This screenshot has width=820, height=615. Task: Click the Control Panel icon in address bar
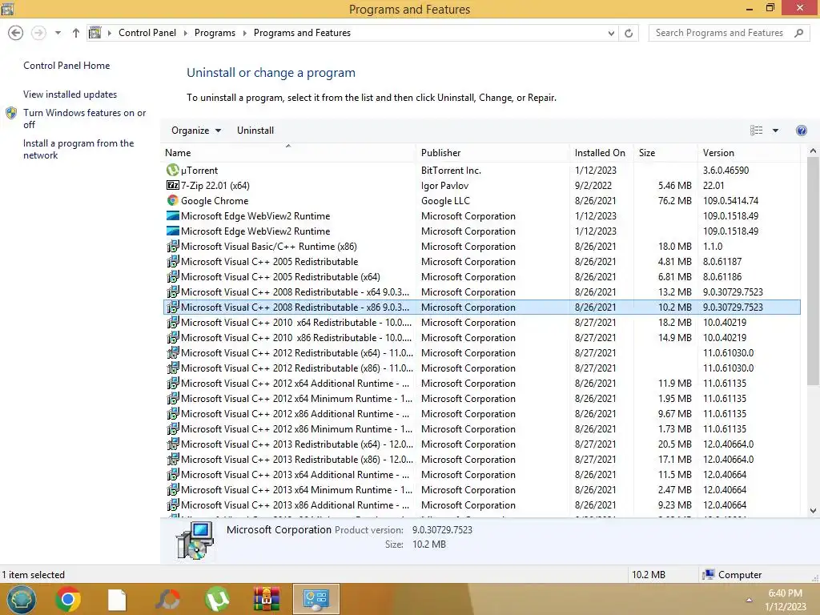(94, 33)
